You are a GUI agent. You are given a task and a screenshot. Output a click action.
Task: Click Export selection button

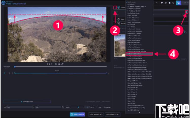click(x=77, y=114)
